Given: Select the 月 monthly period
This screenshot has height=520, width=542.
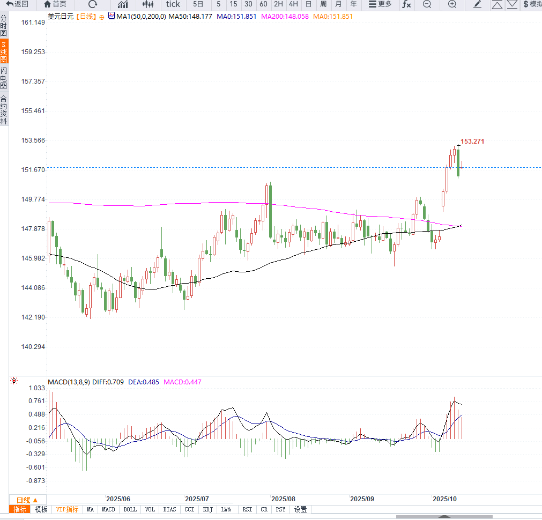Looking at the screenshot, I should point(338,4).
